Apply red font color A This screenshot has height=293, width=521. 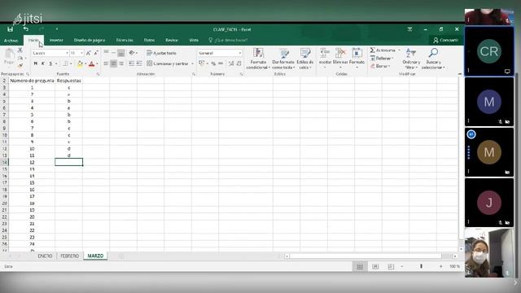pos(92,63)
